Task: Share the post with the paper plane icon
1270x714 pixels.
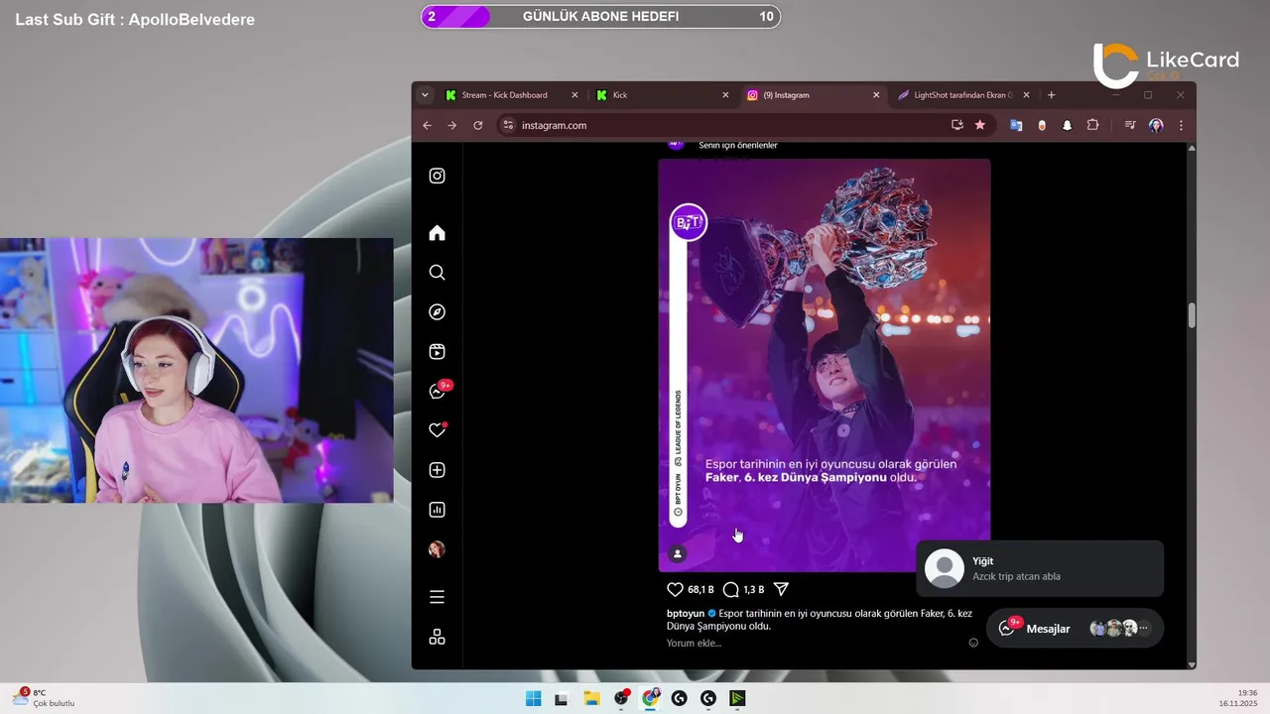Action: [781, 589]
